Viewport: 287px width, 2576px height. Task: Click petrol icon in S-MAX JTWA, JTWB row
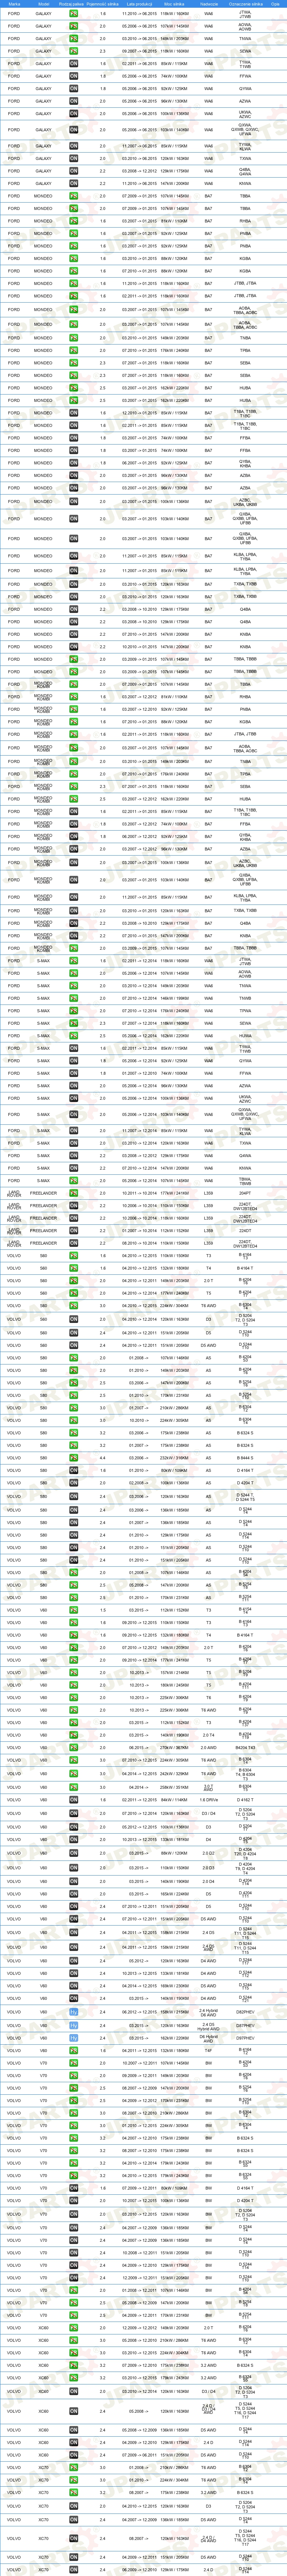tap(74, 961)
